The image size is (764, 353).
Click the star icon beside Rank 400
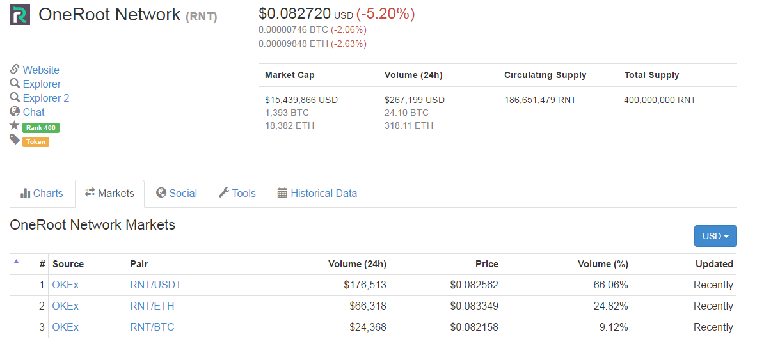coord(14,125)
